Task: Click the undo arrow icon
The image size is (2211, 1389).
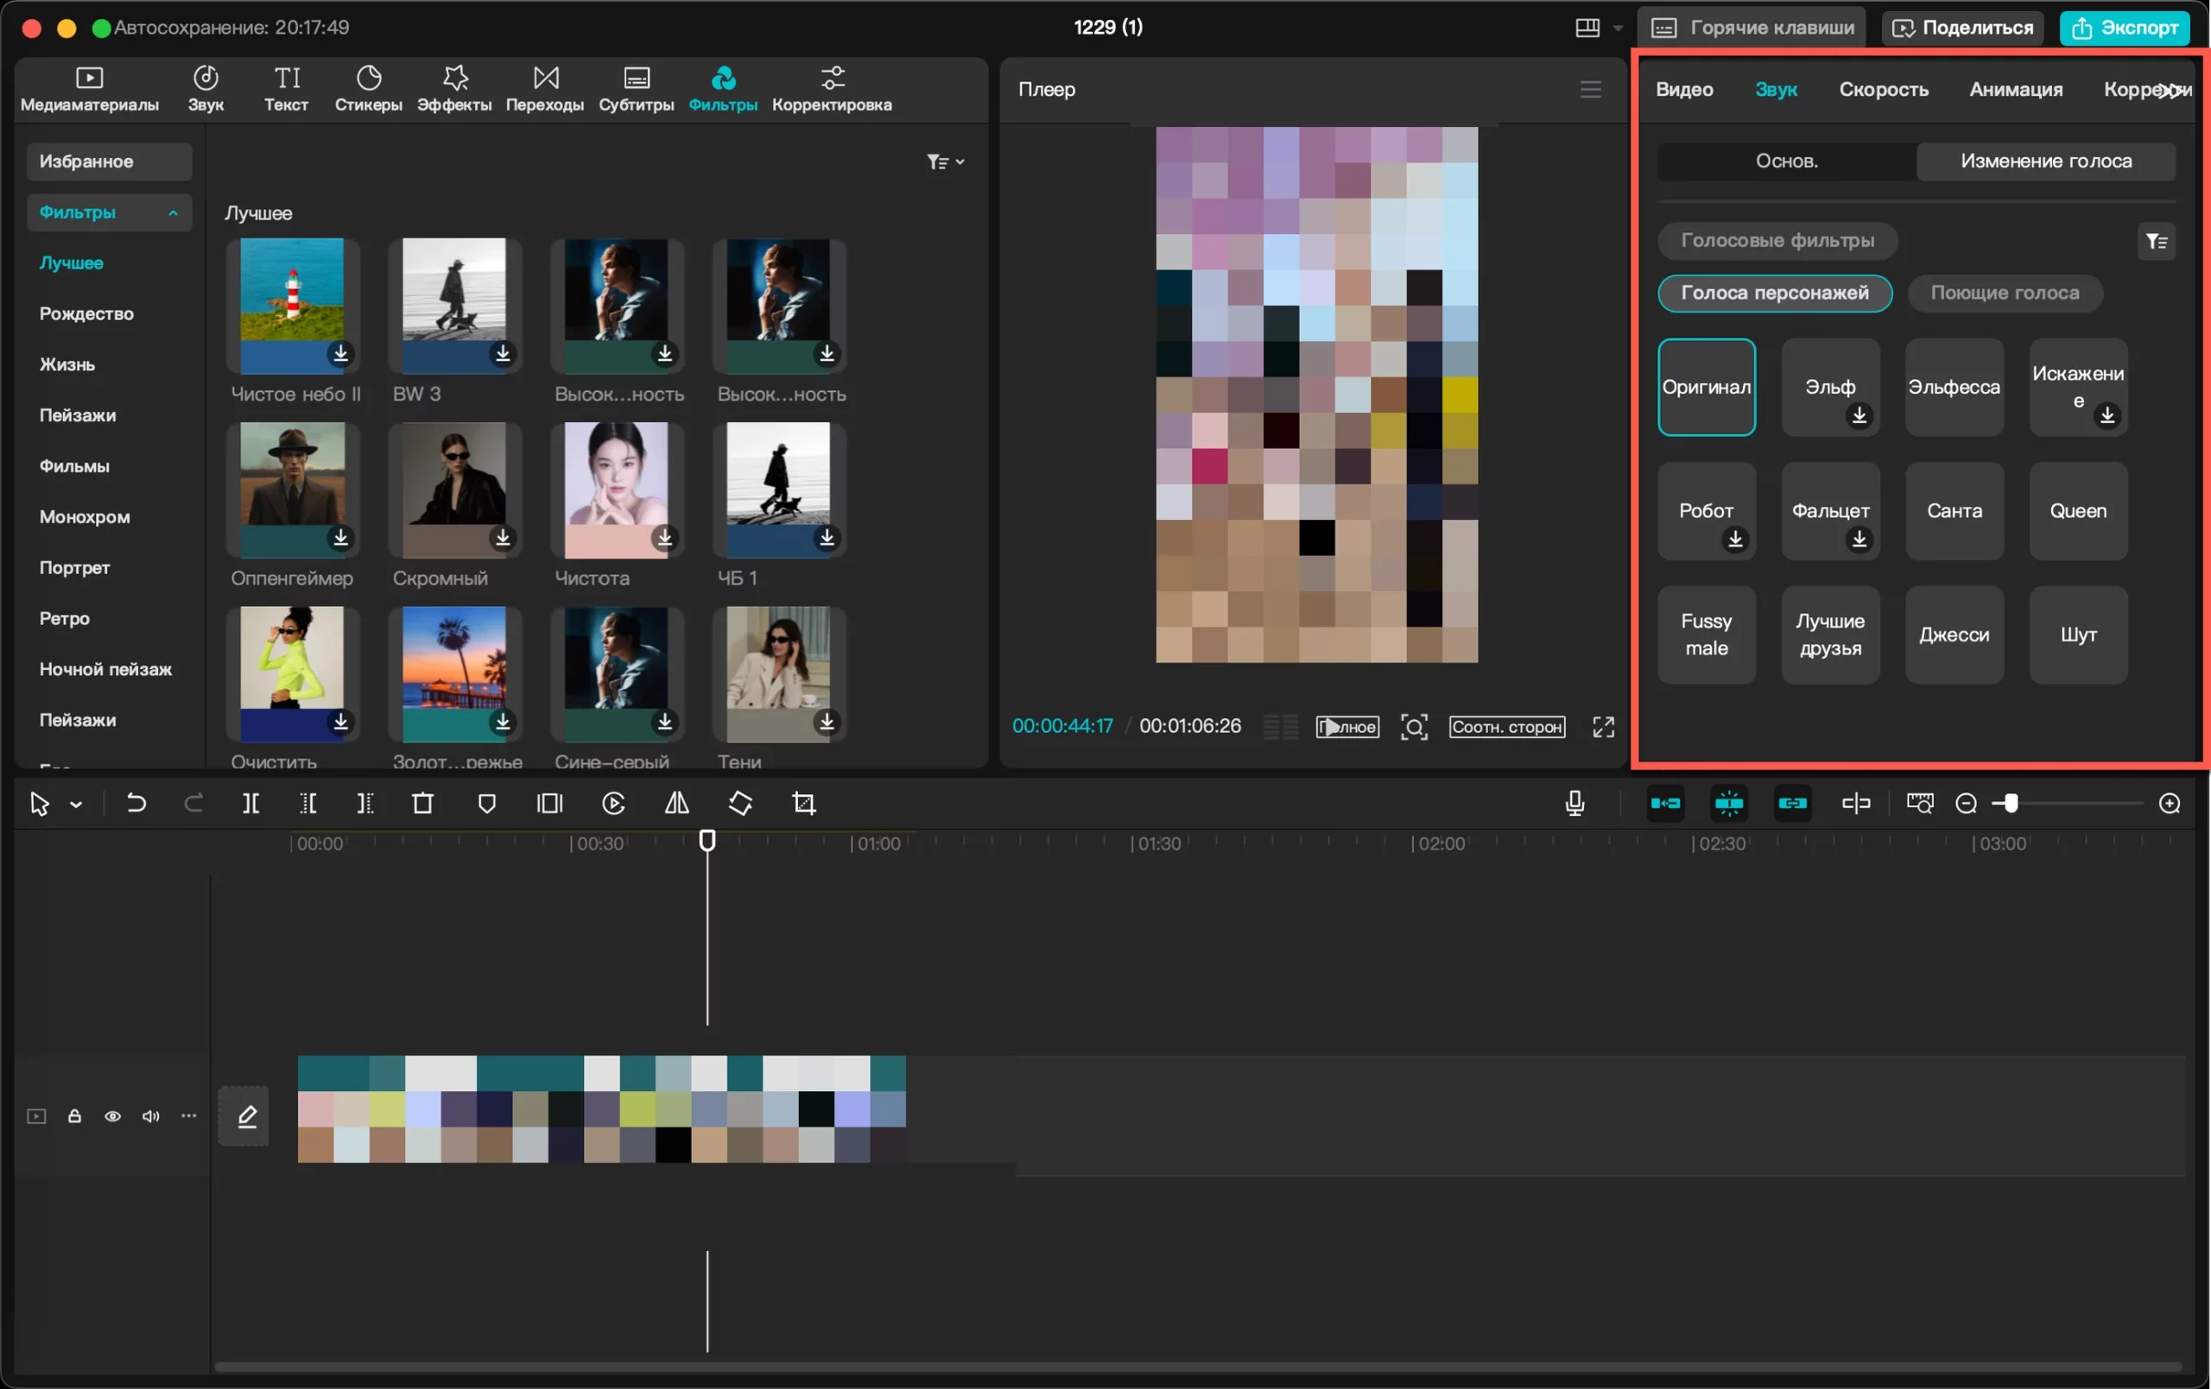Action: [136, 804]
